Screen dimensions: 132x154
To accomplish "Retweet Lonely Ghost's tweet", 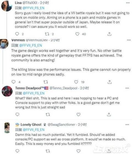I will pos(48,151).
